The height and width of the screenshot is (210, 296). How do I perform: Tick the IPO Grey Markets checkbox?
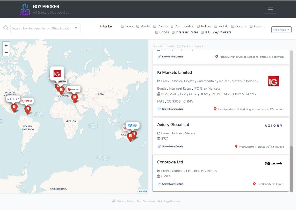pos(202,32)
